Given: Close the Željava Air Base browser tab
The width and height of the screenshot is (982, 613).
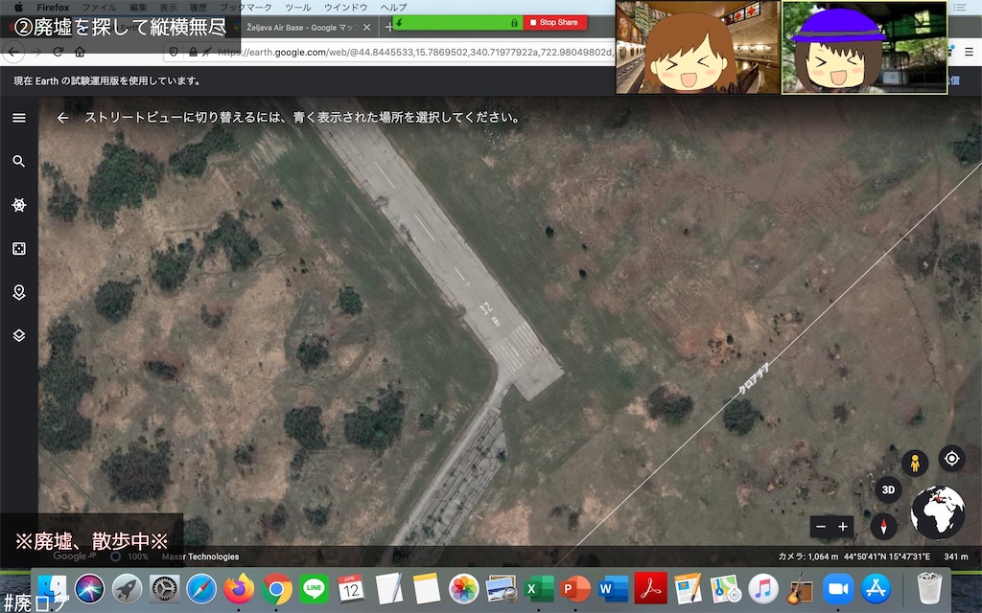Looking at the screenshot, I should [367, 28].
